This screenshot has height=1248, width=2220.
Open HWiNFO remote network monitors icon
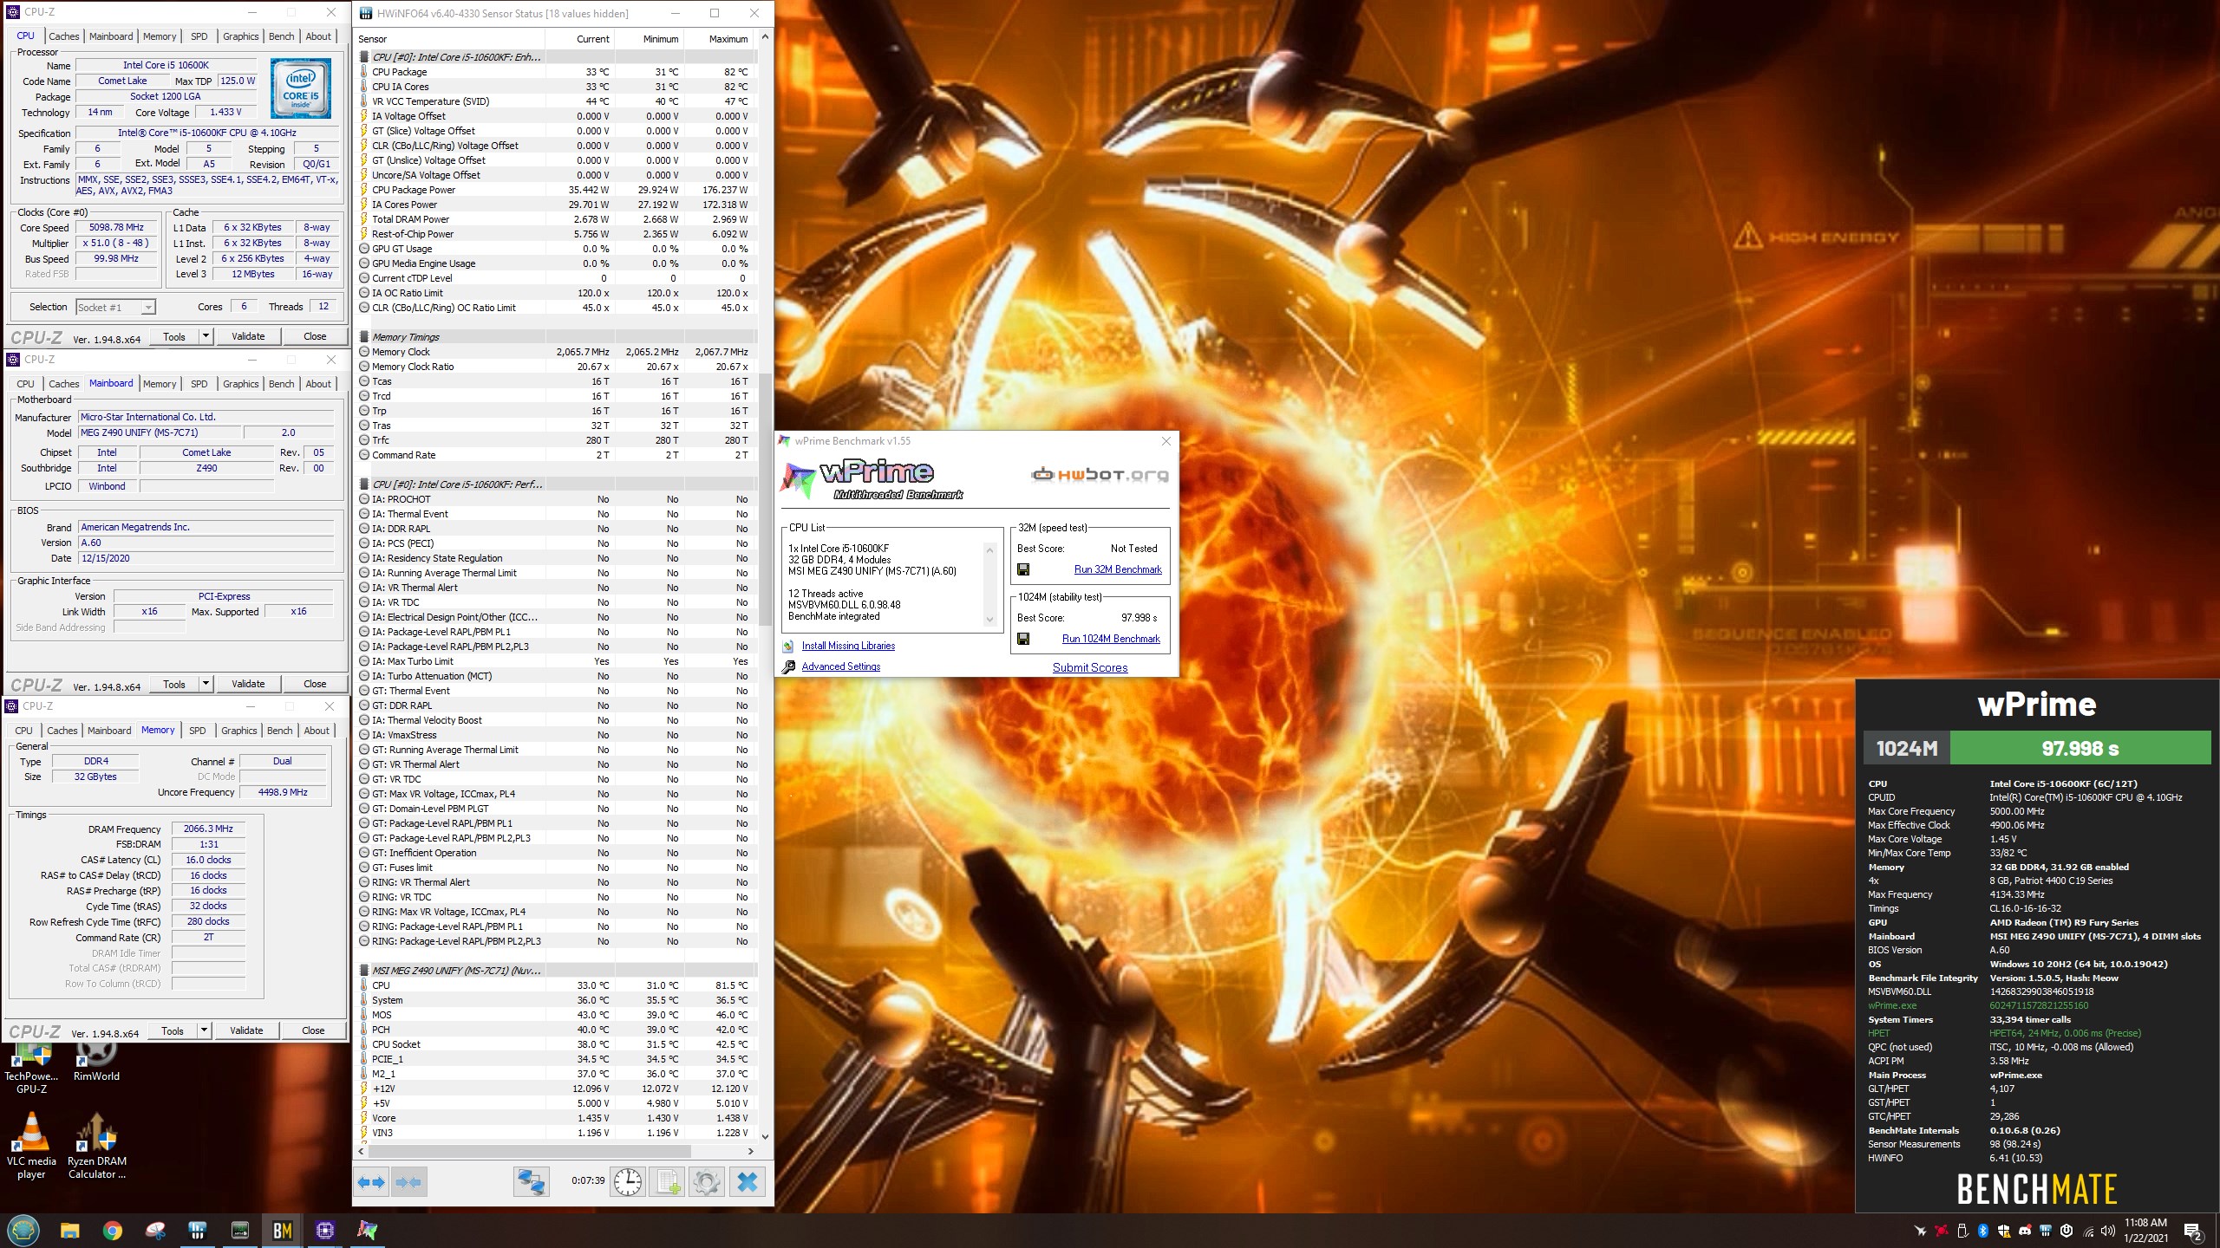[531, 1181]
